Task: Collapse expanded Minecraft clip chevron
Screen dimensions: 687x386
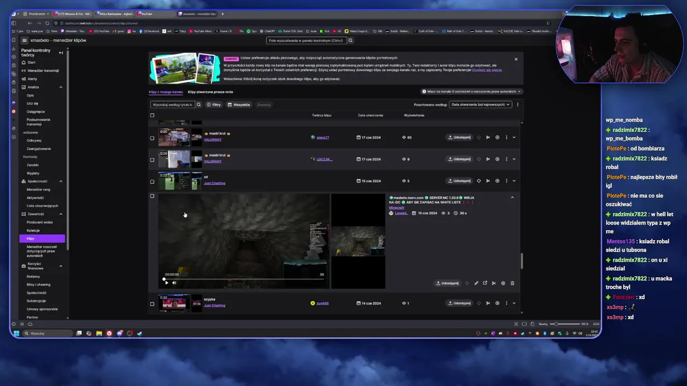Action: point(512,197)
